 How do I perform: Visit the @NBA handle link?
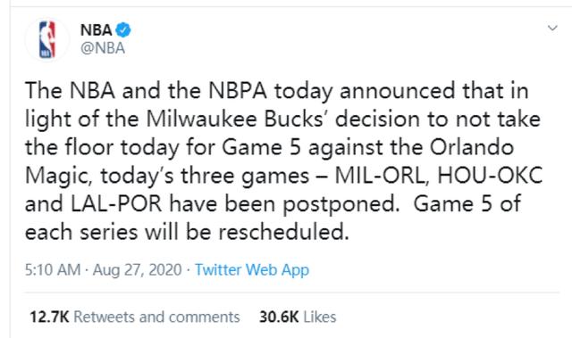click(x=103, y=48)
